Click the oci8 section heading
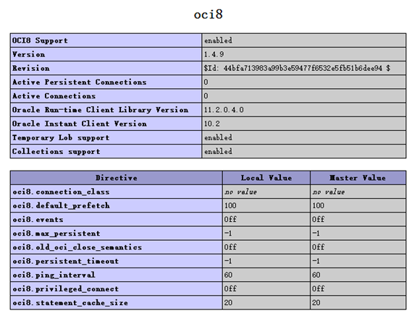 [208, 14]
